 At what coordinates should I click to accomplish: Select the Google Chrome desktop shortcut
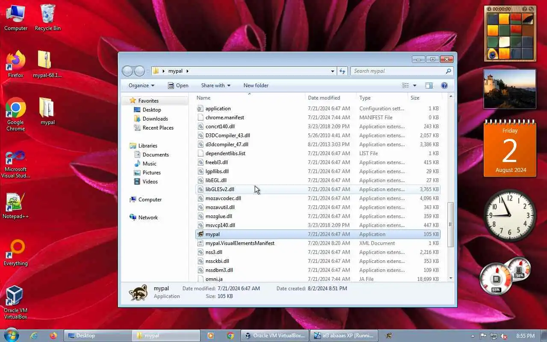(16, 114)
